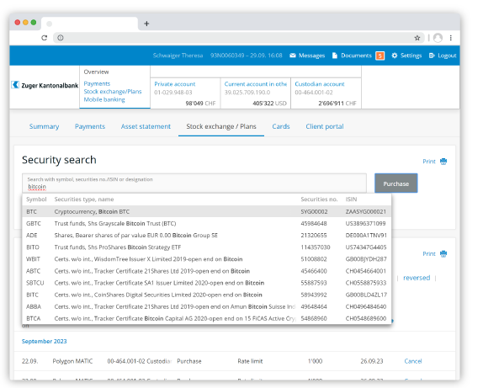Image resolution: width=483 pixels, height=388 pixels.
Task: Open the Documents link in header
Action: (356, 56)
